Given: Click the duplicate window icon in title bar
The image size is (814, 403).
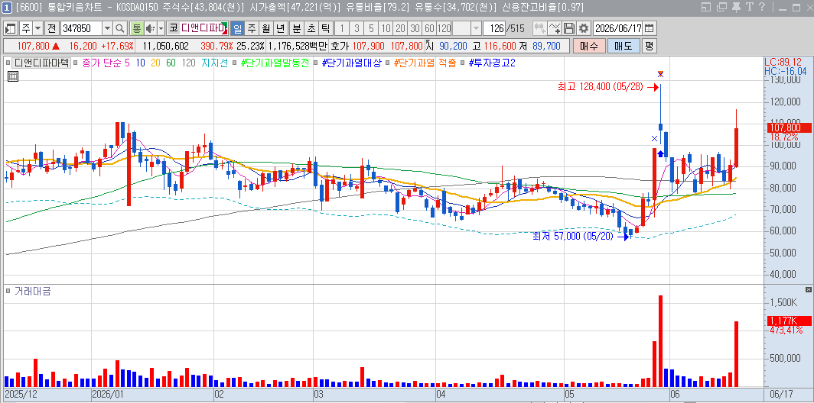Looking at the screenshot, I should (x=721, y=7).
